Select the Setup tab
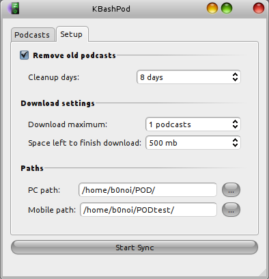 tap(72, 34)
